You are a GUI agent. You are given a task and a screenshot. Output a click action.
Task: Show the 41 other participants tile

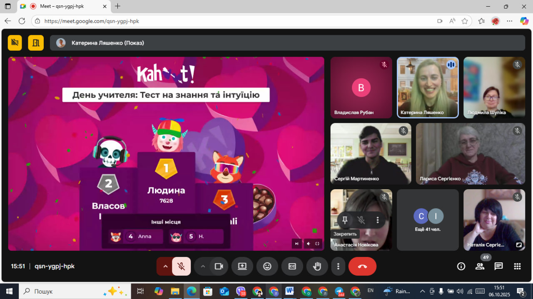click(x=428, y=220)
